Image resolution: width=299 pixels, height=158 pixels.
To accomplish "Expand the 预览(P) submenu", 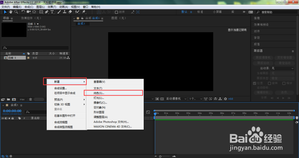I will click(x=67, y=100).
